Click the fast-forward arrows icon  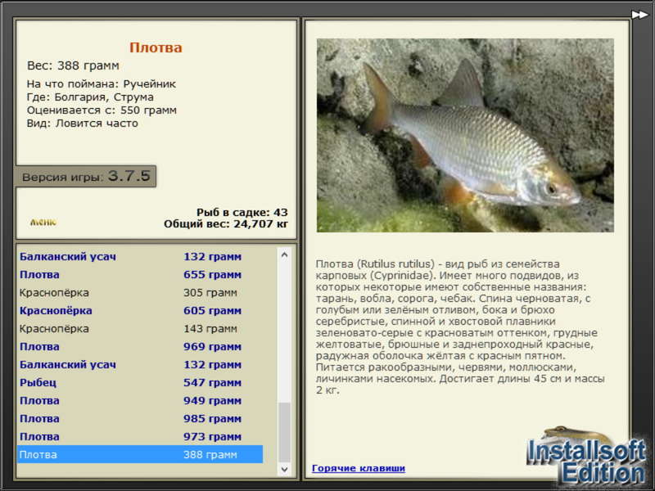pos(639,15)
